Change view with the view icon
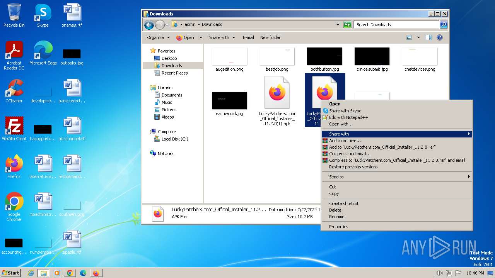495x278 pixels. (410, 37)
